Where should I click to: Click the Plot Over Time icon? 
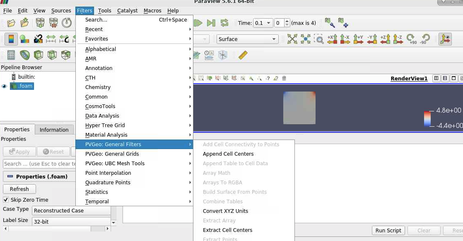click(x=209, y=55)
